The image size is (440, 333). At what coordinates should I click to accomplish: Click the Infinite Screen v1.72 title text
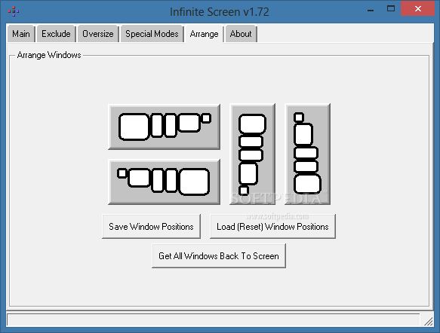(220, 12)
